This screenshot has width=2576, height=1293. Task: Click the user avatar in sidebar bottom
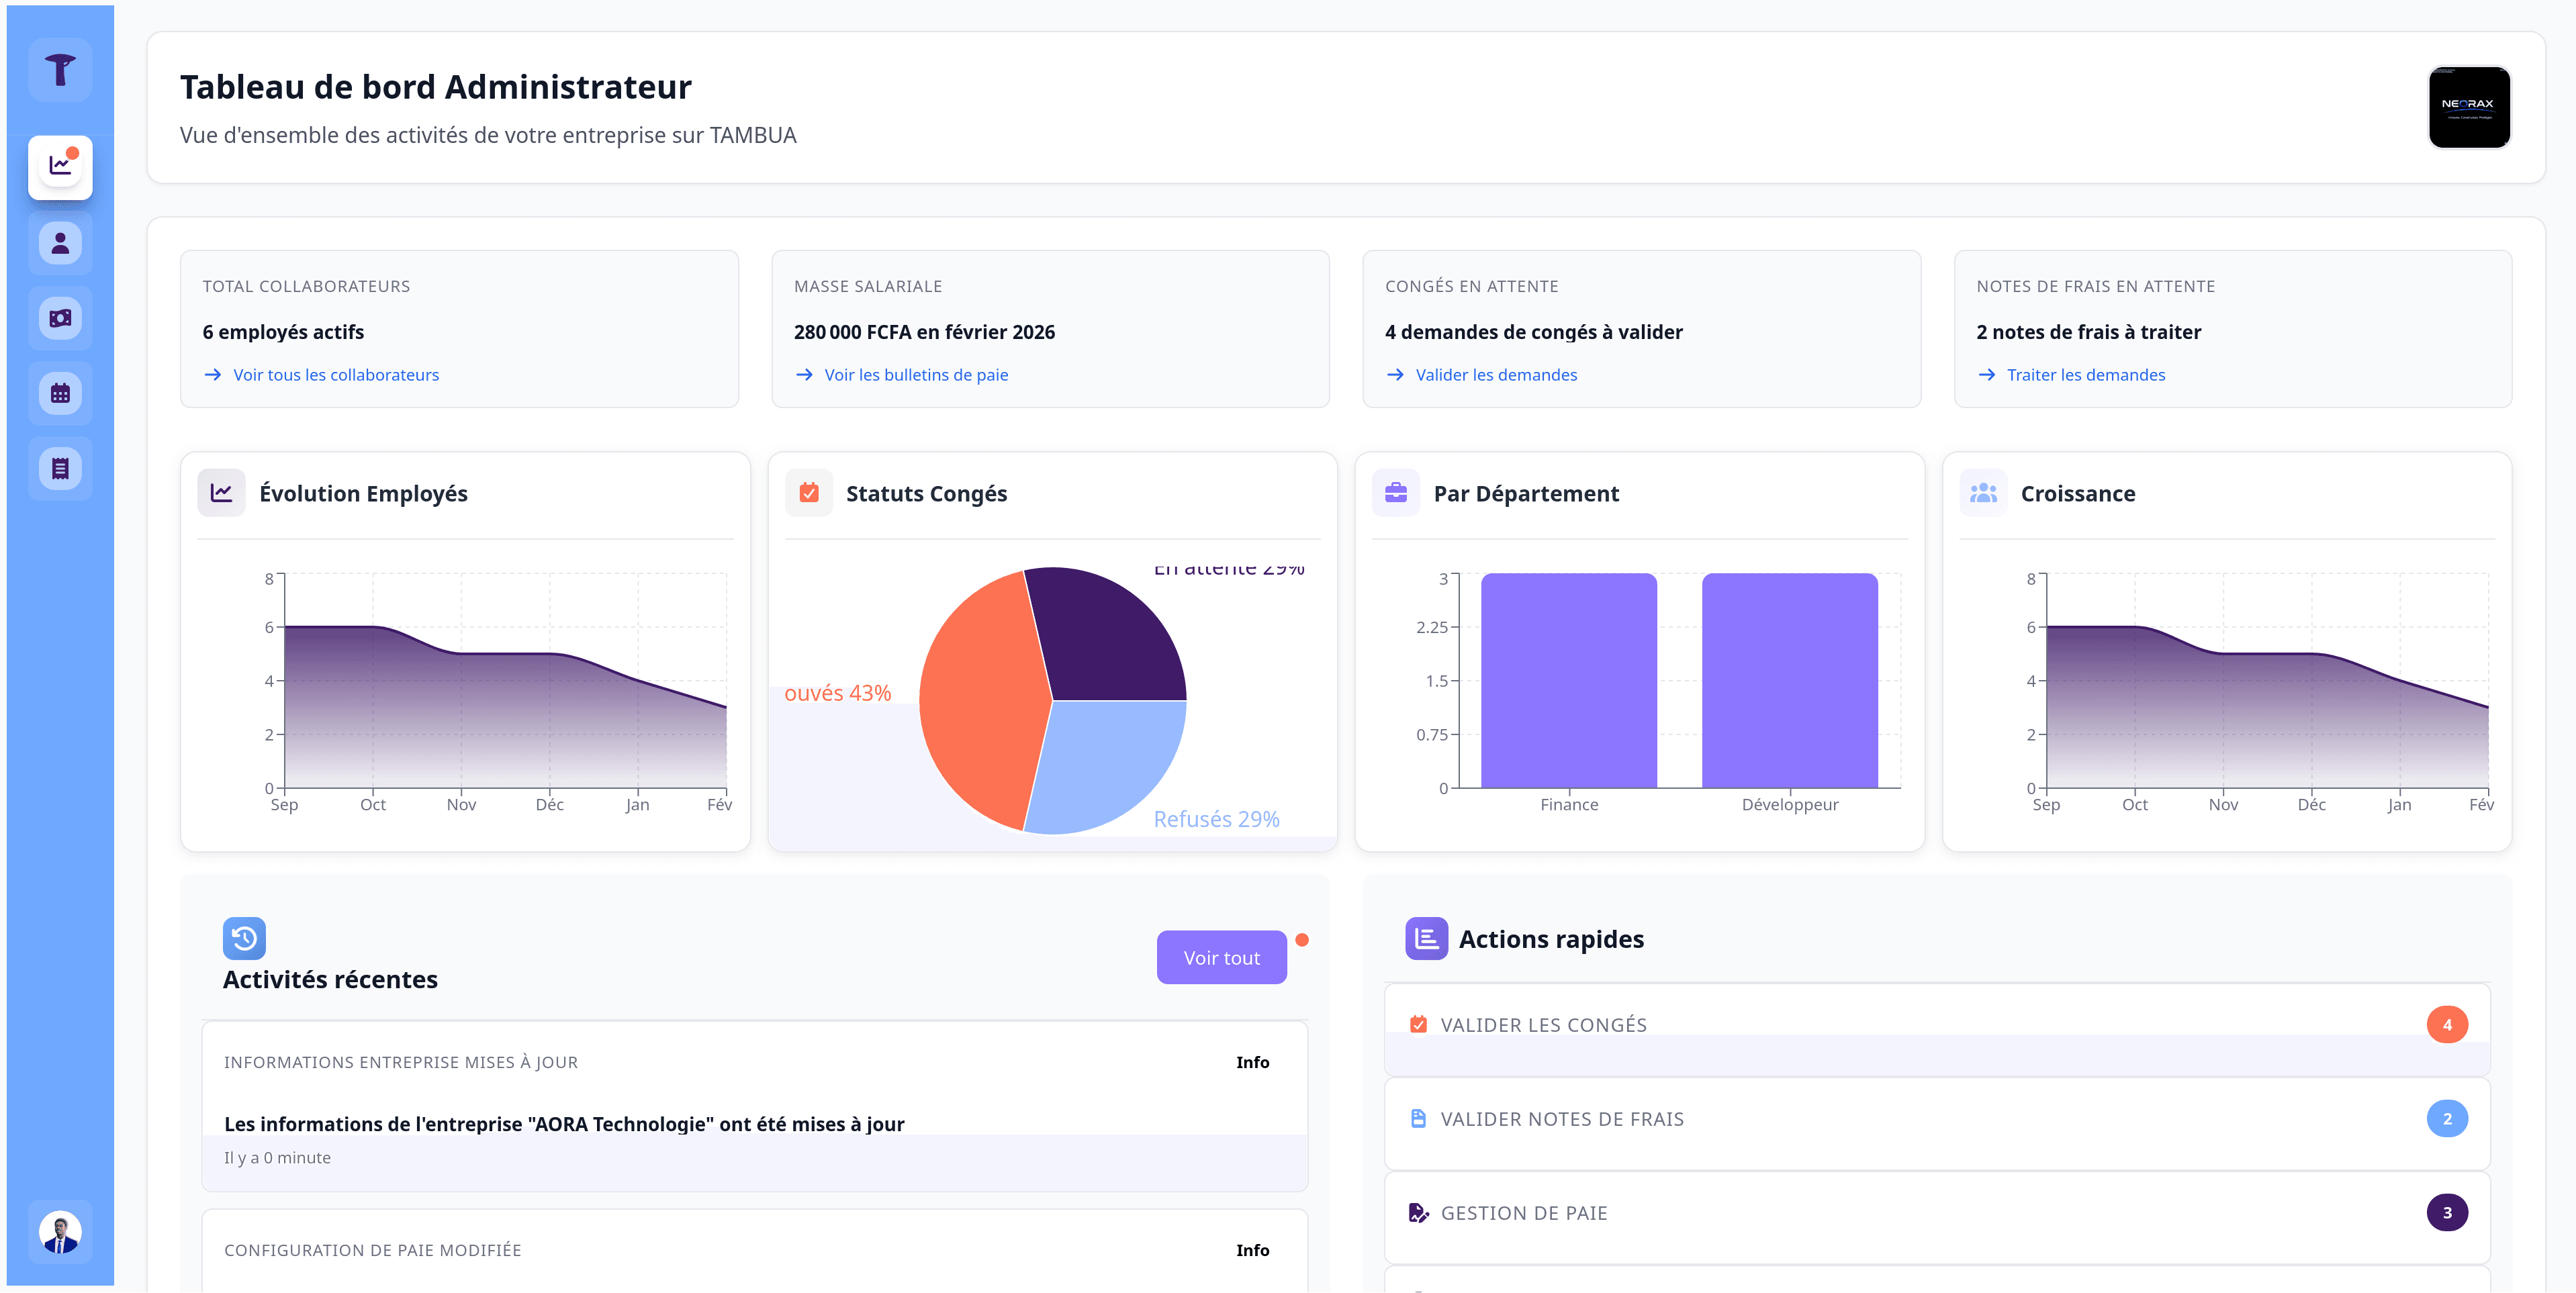coord(60,1232)
